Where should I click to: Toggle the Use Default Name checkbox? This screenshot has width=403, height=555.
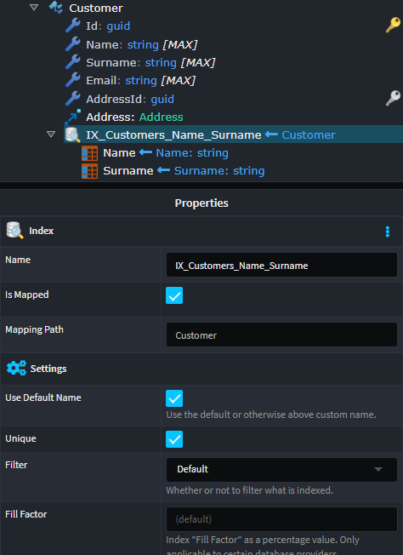click(174, 398)
